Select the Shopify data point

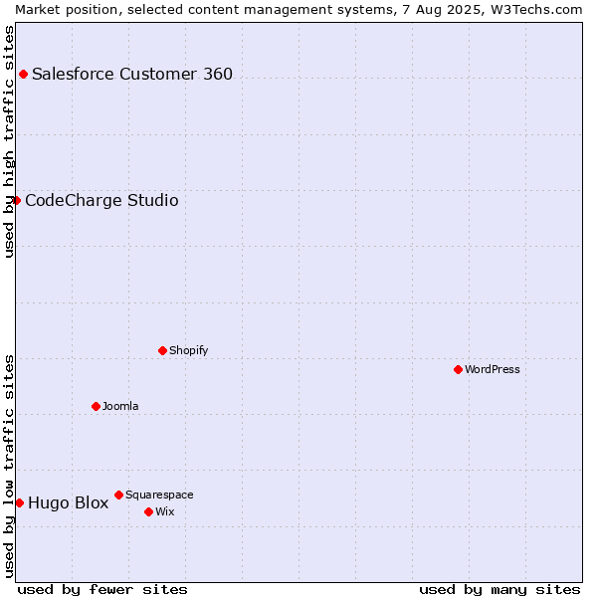click(x=162, y=350)
